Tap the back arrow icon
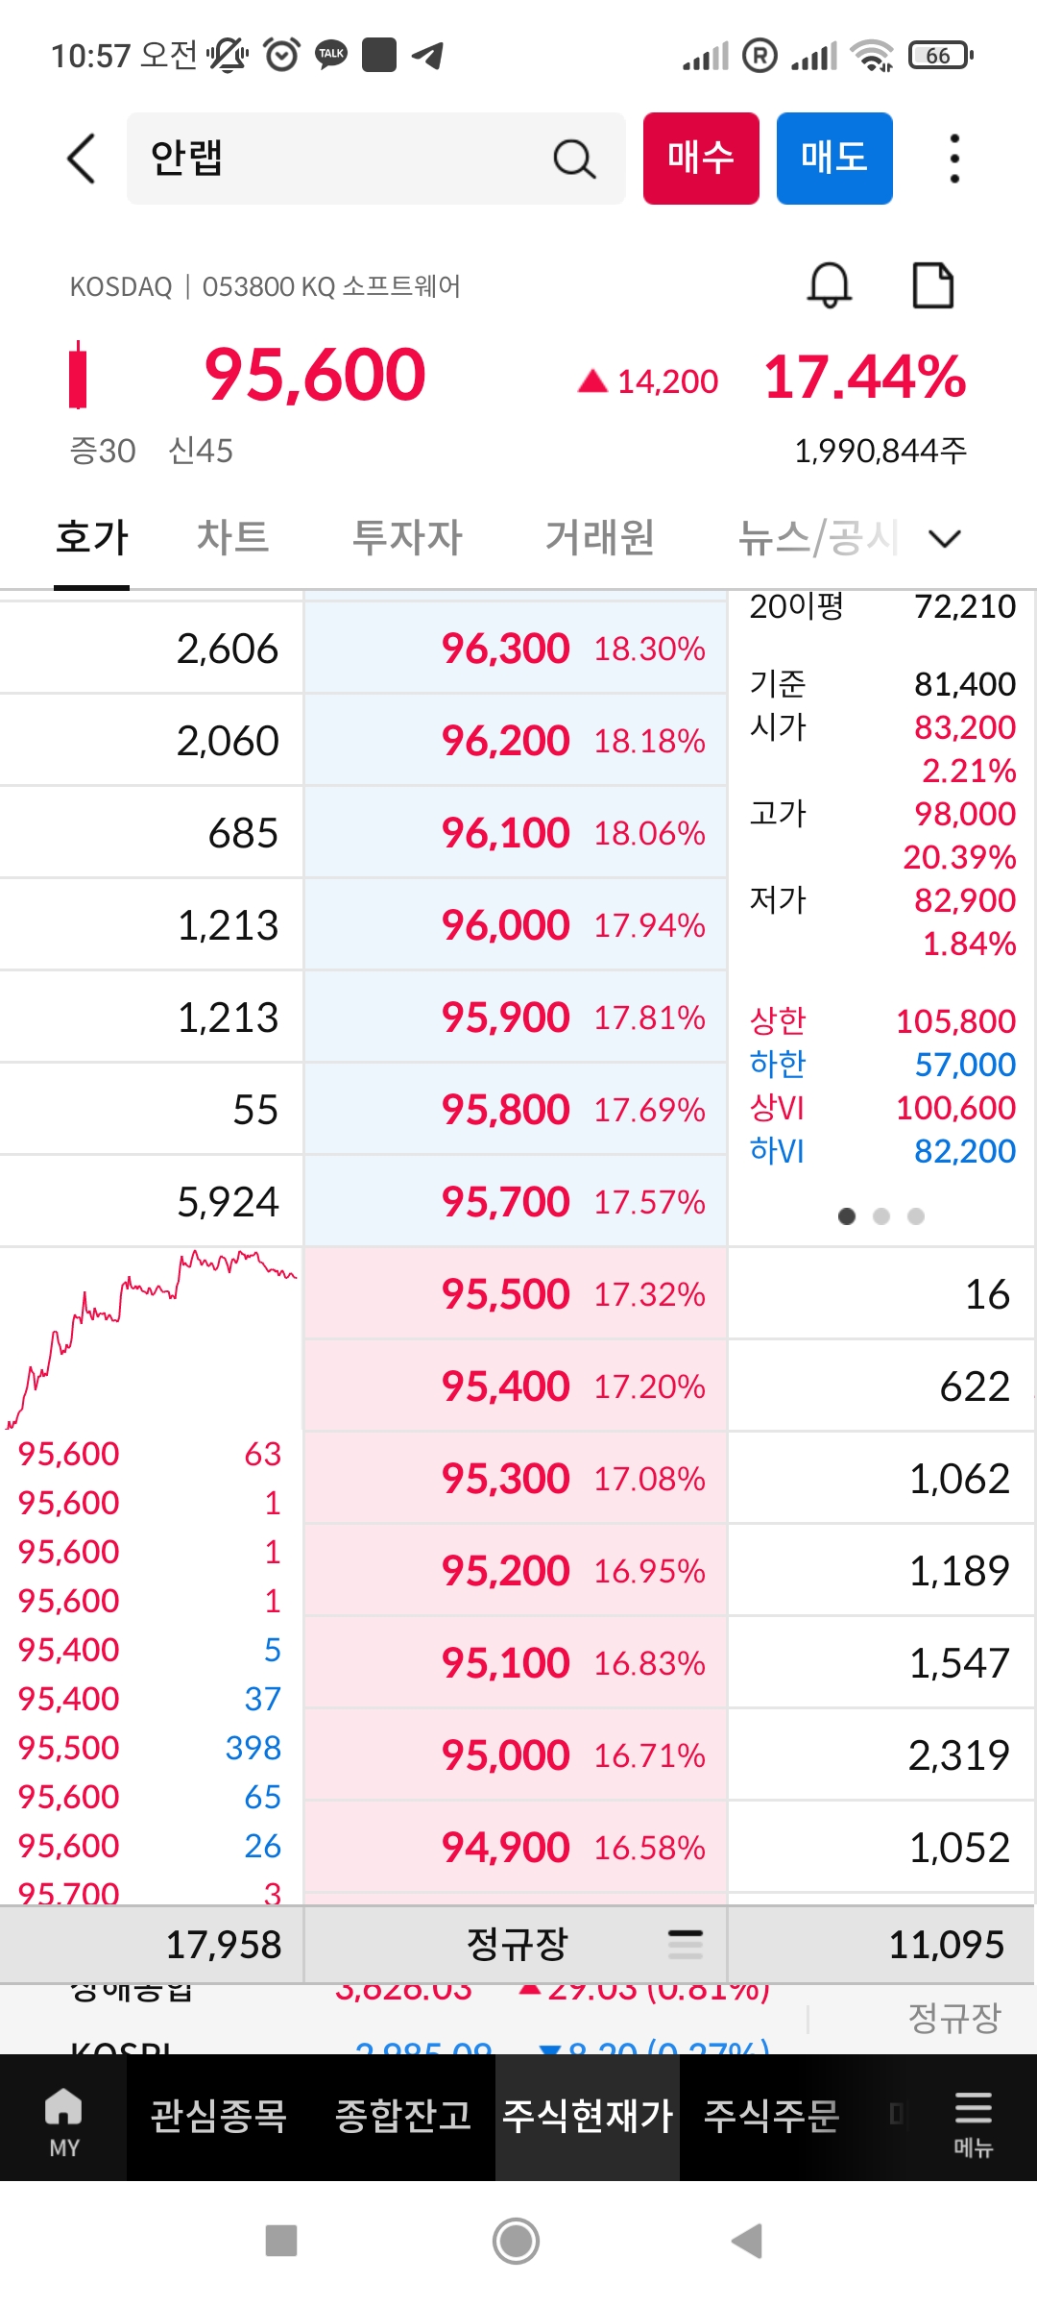 tap(82, 159)
